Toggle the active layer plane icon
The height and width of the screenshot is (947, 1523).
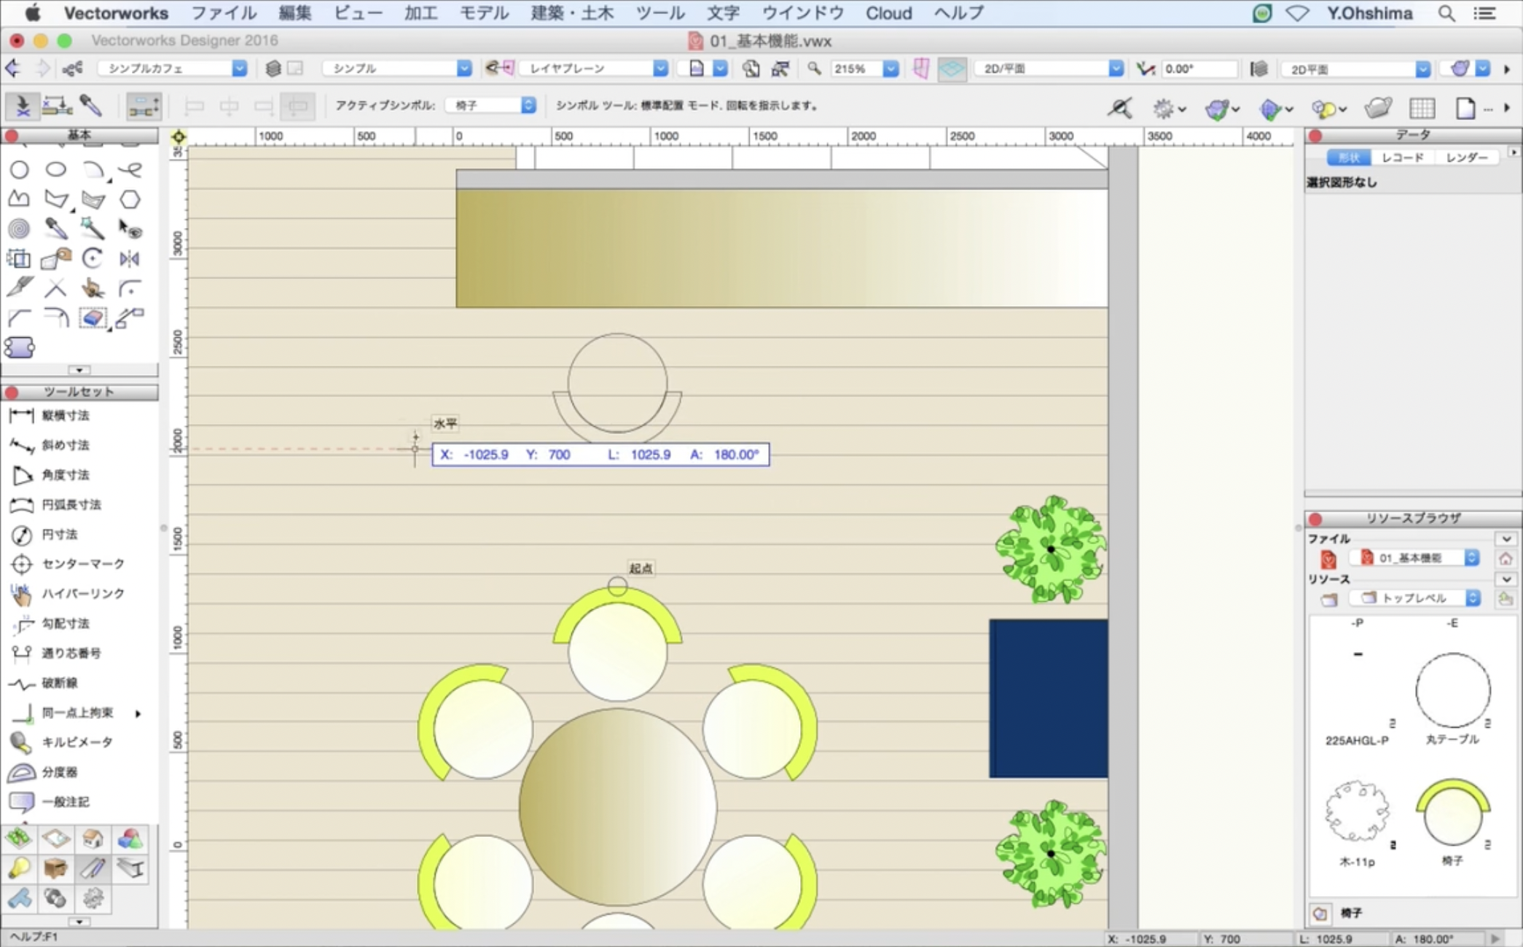point(952,68)
